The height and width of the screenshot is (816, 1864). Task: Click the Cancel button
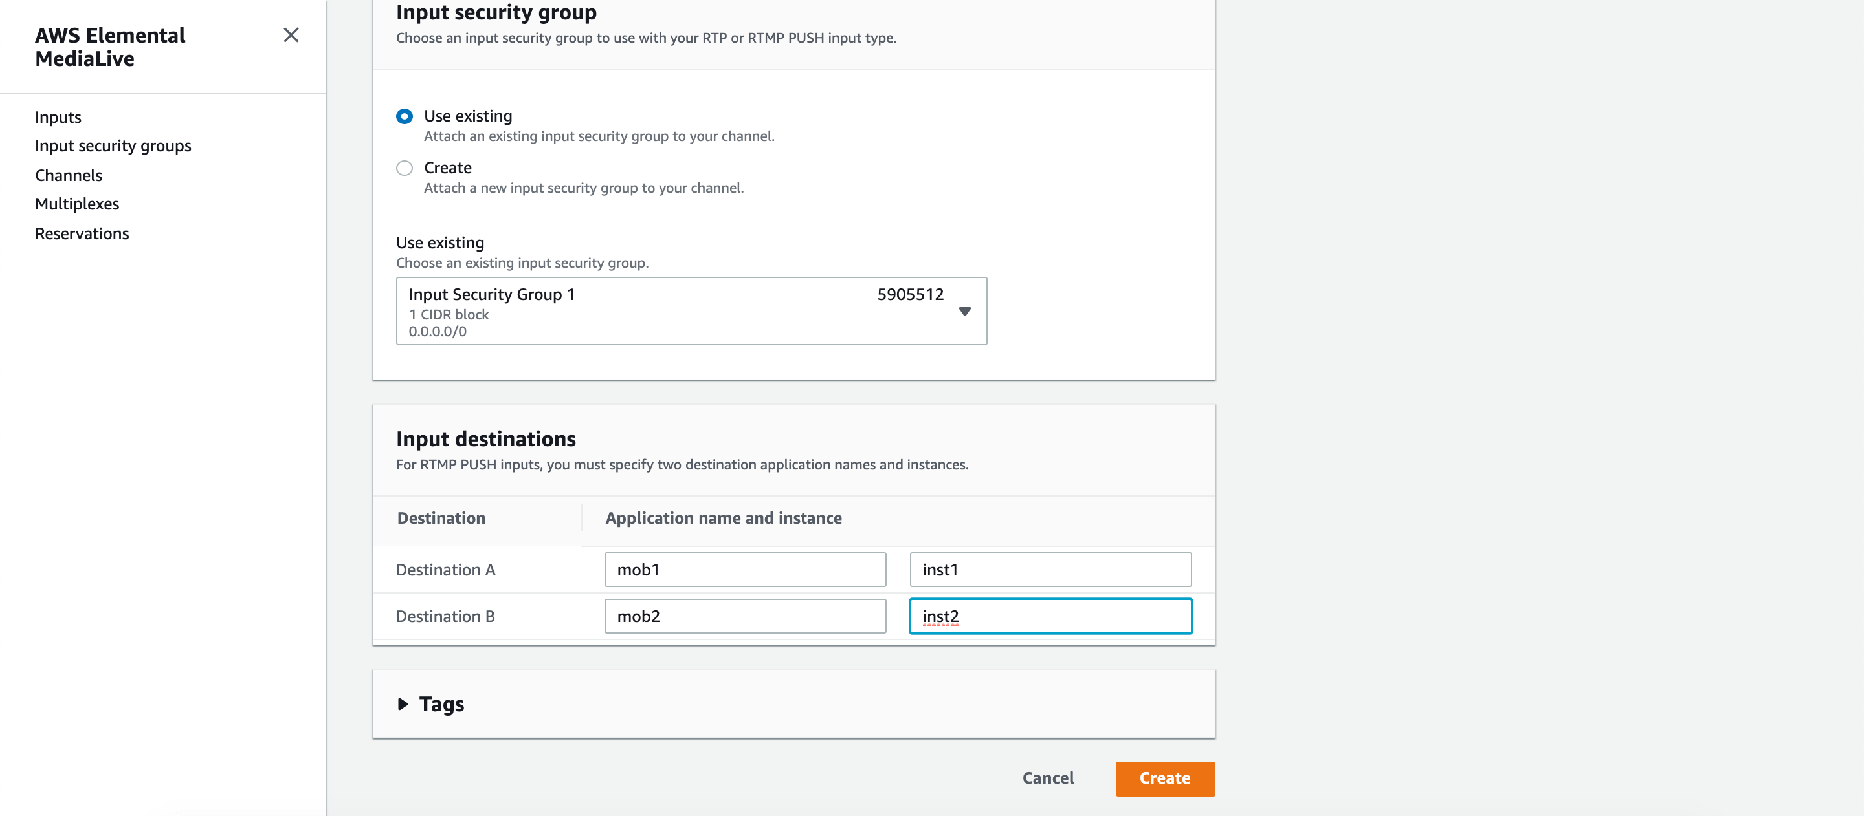point(1048,778)
